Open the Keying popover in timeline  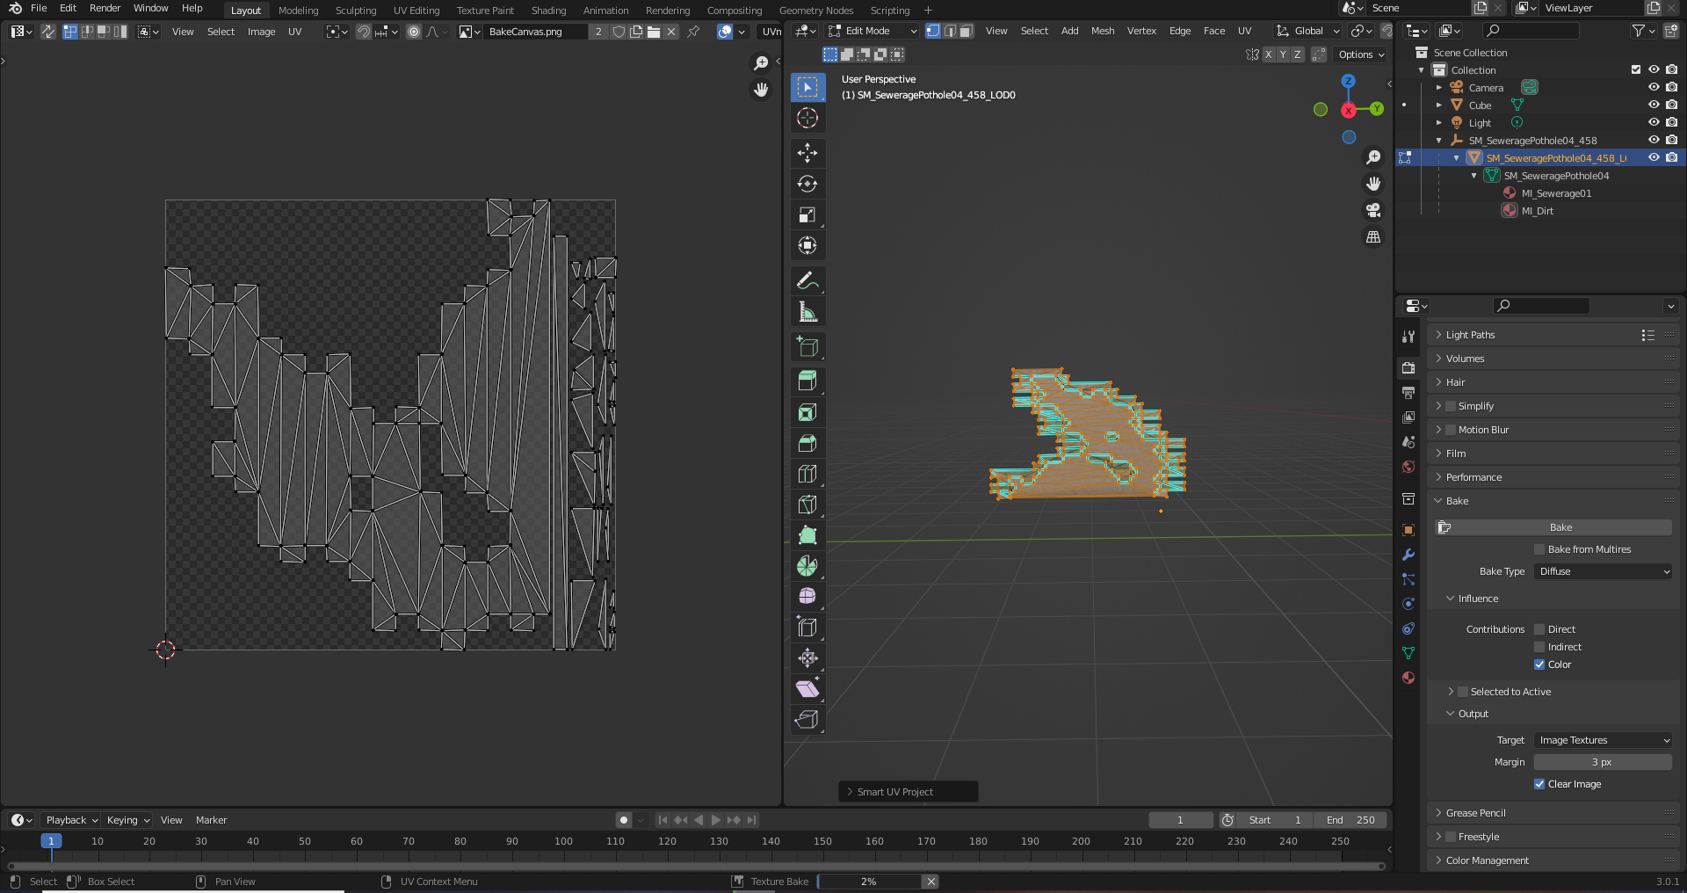pos(127,820)
